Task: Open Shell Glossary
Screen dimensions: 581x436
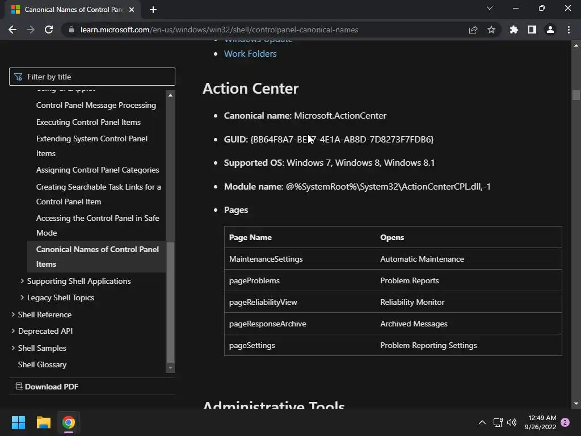Action: [x=42, y=365]
